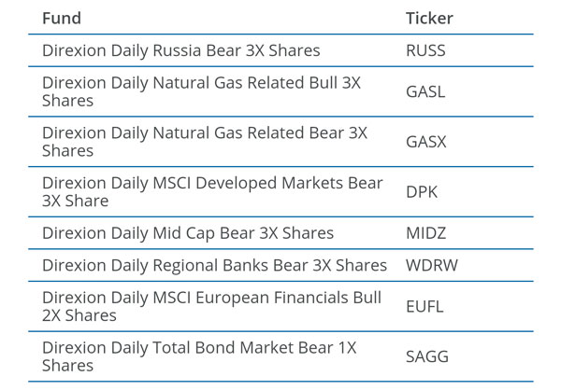Image resolution: width=561 pixels, height=390 pixels.
Task: Click the GASX ticker symbol
Action: point(426,142)
